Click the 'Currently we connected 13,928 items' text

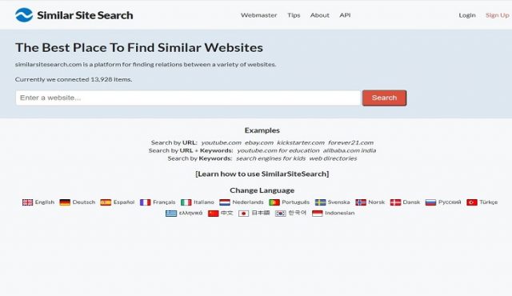[74, 79]
